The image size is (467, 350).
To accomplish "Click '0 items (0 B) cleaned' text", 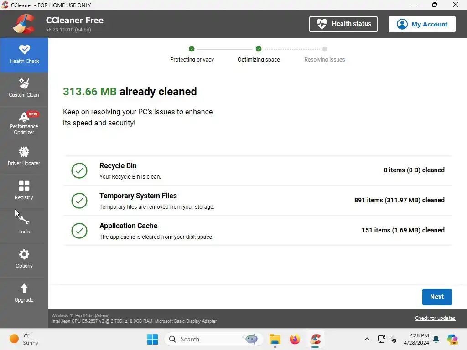I will 414,170.
